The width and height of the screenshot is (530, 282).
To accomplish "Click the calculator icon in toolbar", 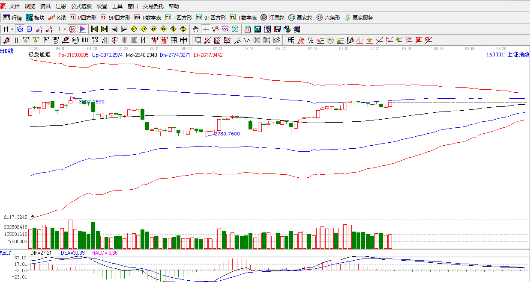I will (x=258, y=29).
